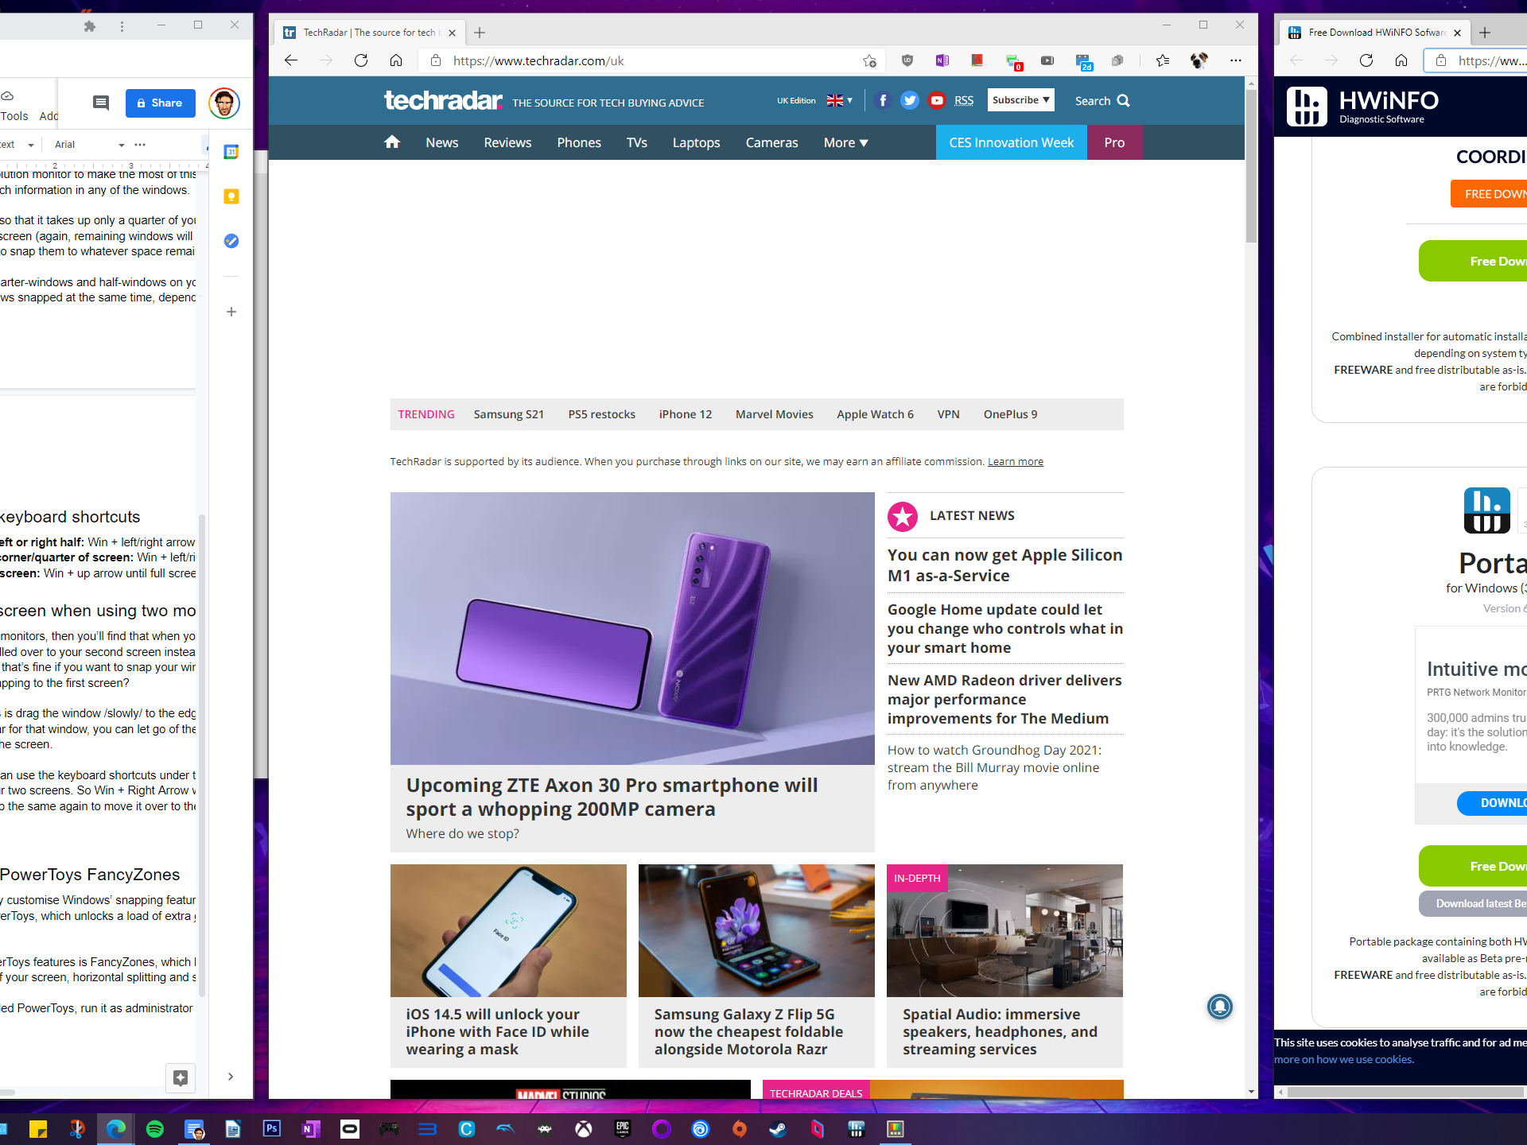1527x1145 pixels.
Task: Open the Arial font dropdown in Docs
Action: tap(89, 145)
